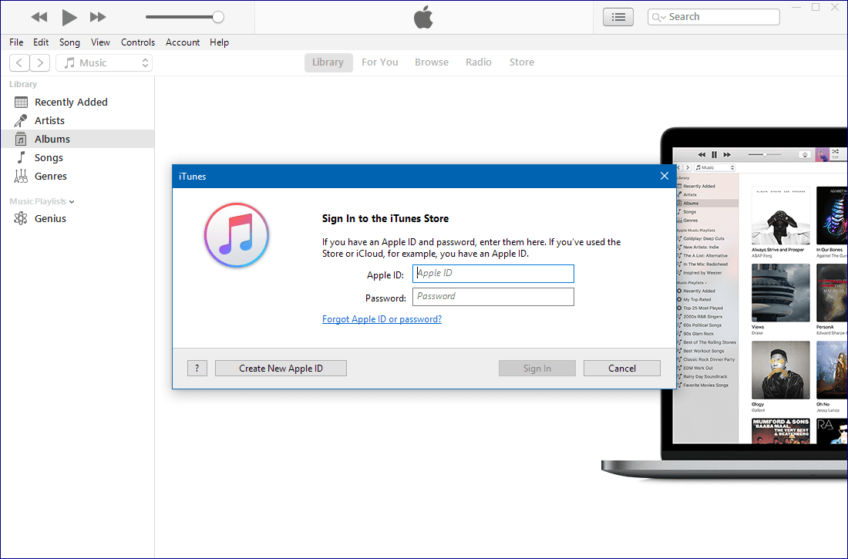Select the Artists microphone icon
Viewport: 848px width, 559px height.
click(x=21, y=120)
